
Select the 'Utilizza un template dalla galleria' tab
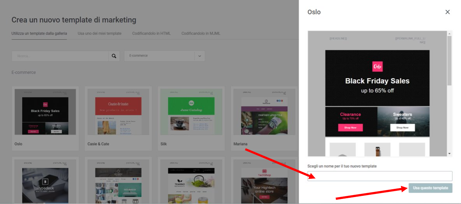tap(39, 33)
